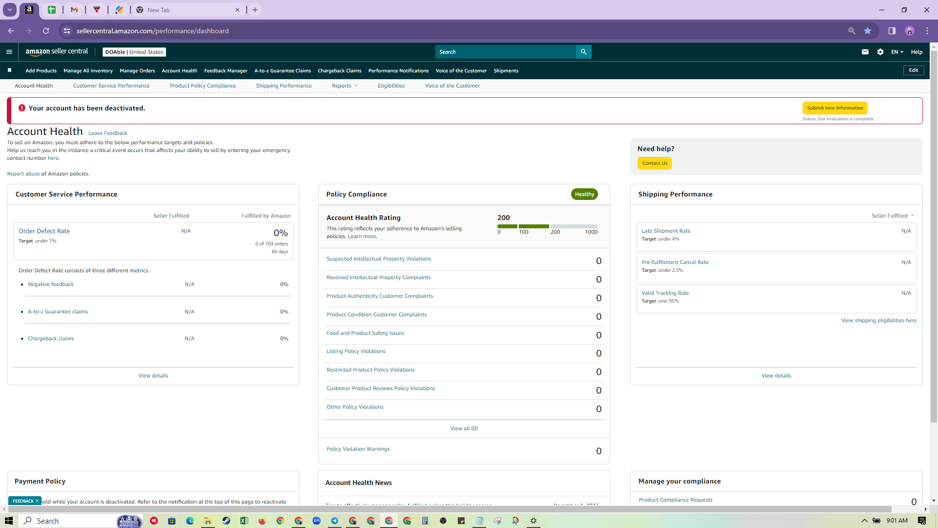Expand the Reports dropdown menu

pyautogui.click(x=344, y=86)
